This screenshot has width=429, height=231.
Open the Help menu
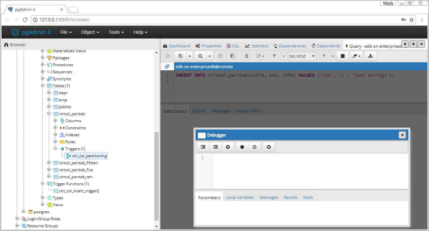tap(140, 32)
